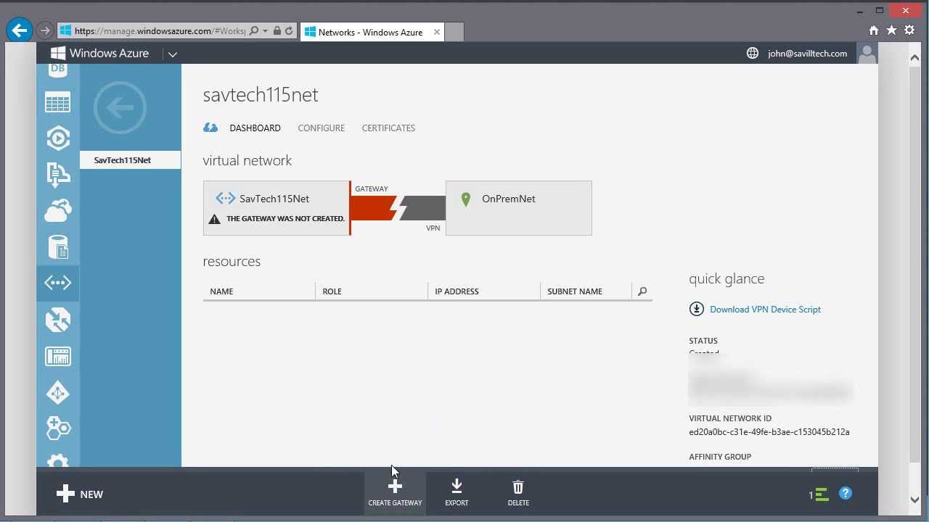Click the browser favorites star icon

pos(891,30)
